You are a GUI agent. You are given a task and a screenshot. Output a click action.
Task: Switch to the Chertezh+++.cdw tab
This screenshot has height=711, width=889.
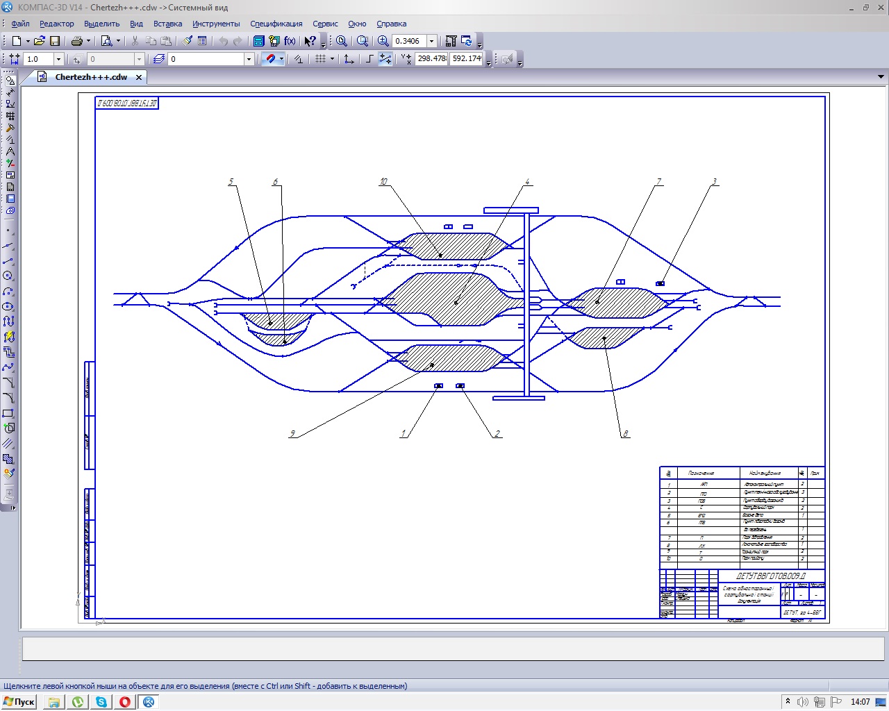pyautogui.click(x=91, y=77)
